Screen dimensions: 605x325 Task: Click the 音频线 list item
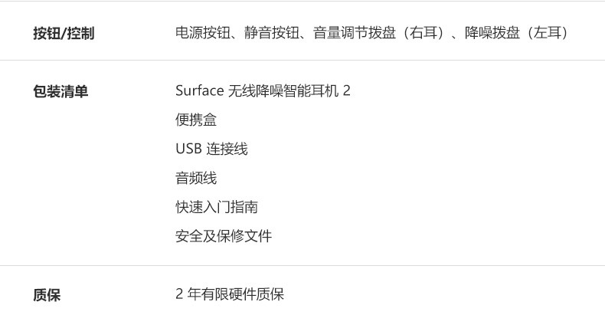[x=196, y=179]
